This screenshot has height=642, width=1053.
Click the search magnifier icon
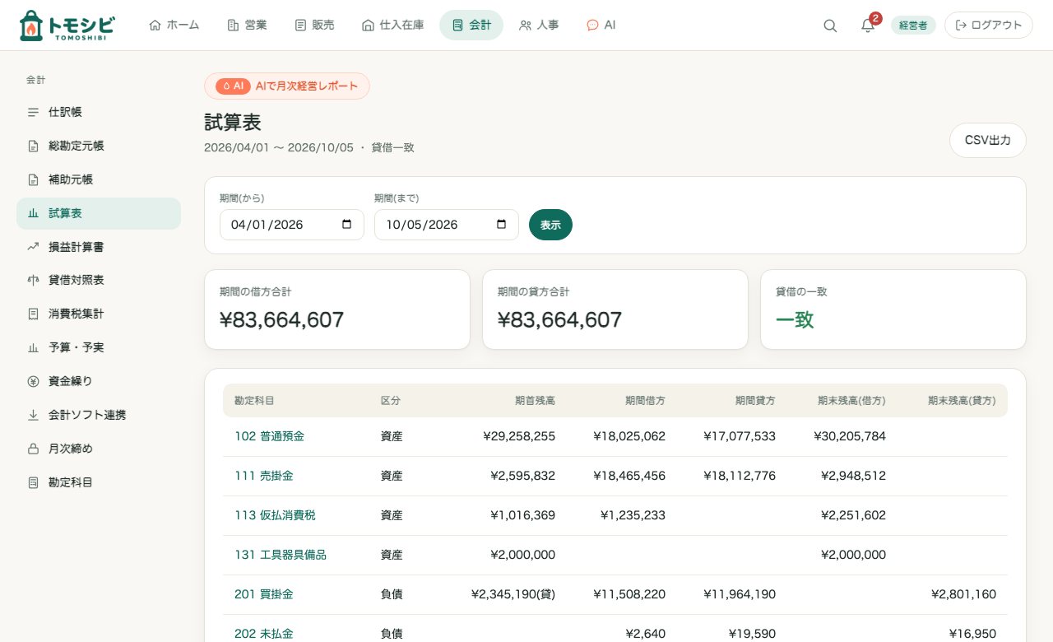tap(830, 26)
